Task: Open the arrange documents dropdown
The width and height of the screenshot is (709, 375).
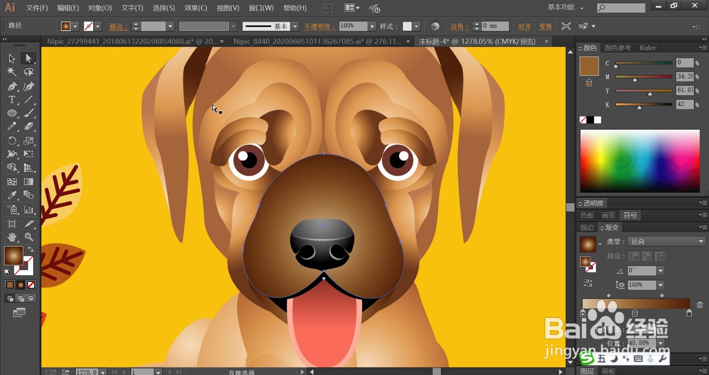Action: (352, 8)
